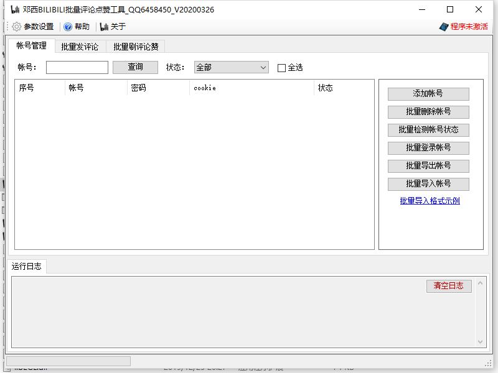Viewport: 498px width, 373px height.
Task: Open the 批量刷评论赞 tab
Action: click(136, 47)
